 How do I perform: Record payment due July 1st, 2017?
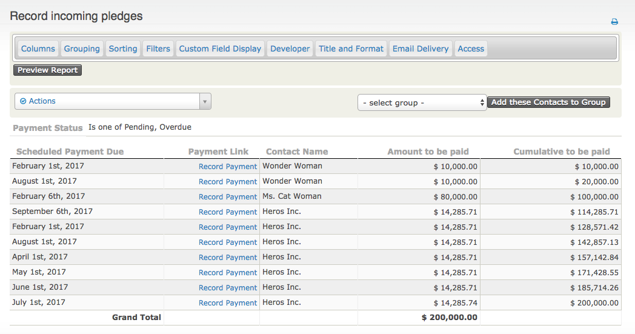228,302
